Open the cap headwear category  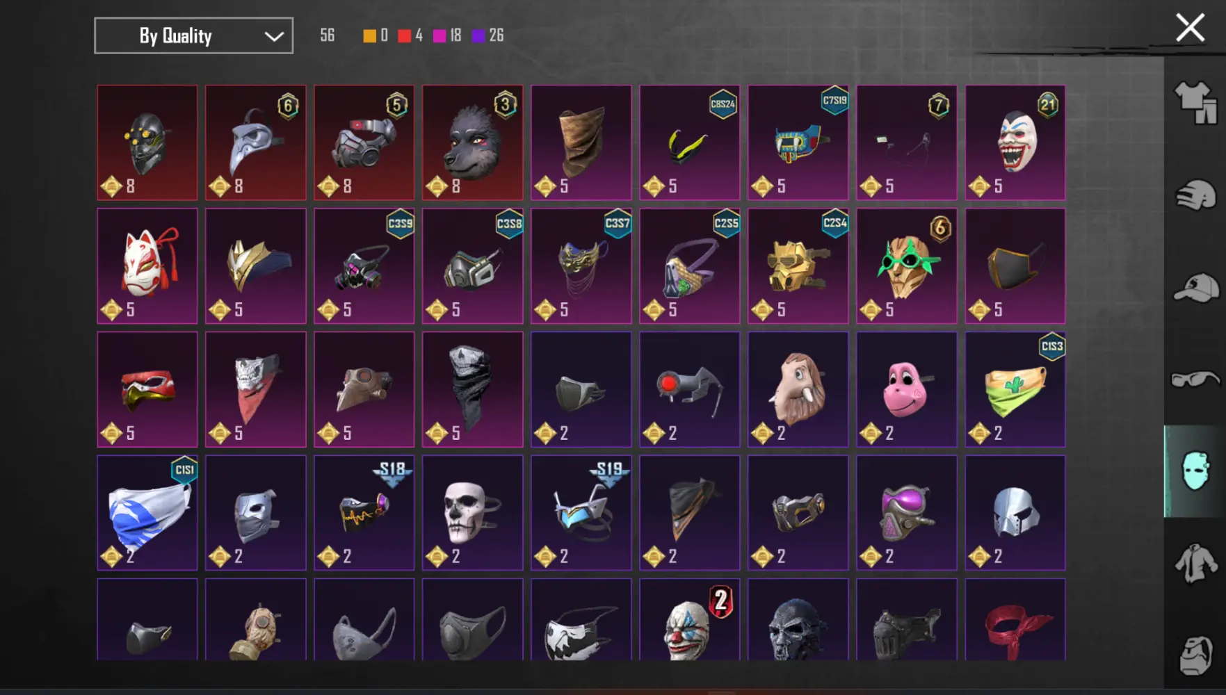click(x=1195, y=288)
